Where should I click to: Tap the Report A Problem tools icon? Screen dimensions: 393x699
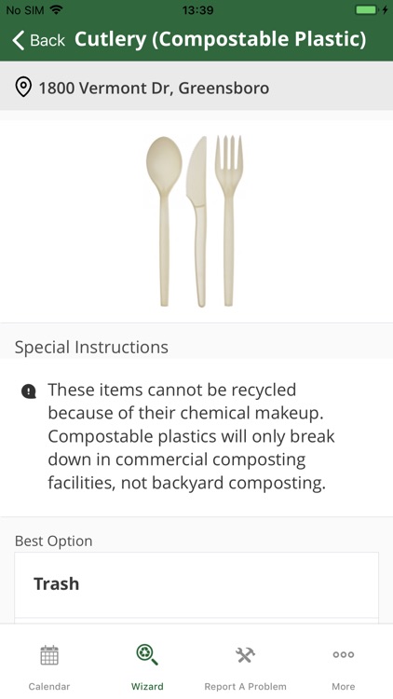click(245, 655)
